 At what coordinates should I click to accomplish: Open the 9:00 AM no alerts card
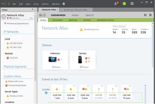[99, 92]
